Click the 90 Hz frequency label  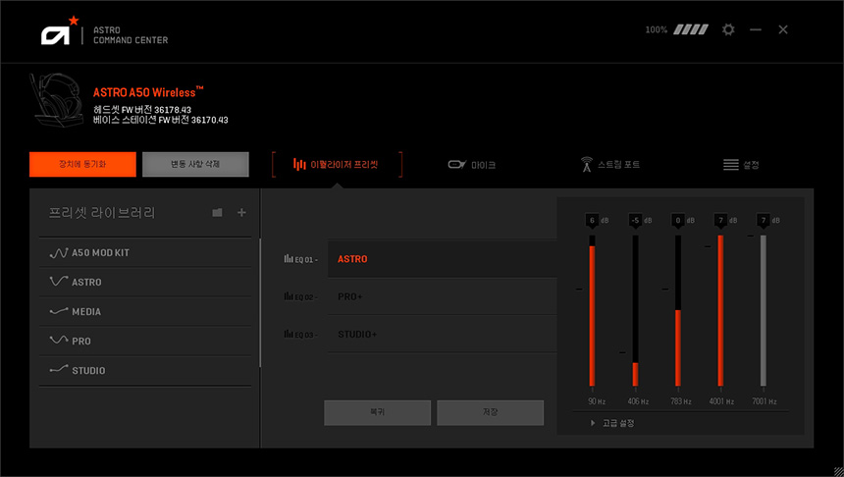(597, 401)
